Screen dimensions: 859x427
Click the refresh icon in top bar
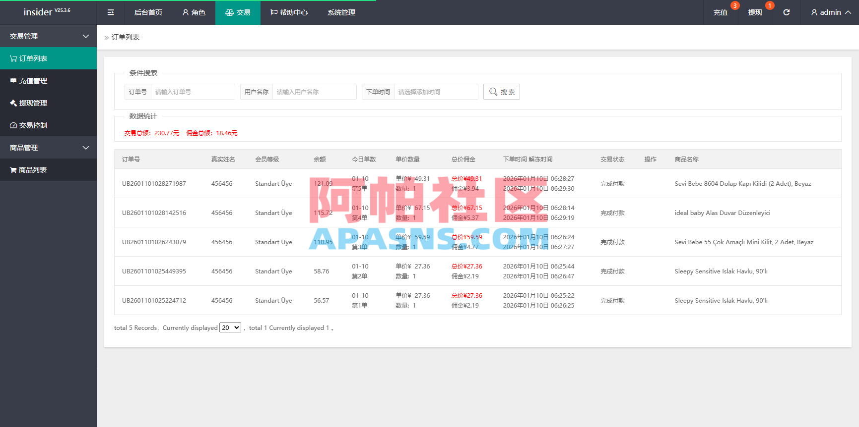[787, 12]
